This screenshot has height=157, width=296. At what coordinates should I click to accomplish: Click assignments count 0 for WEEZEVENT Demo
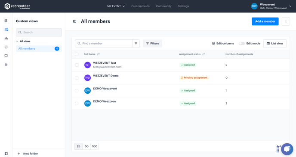point(227,78)
